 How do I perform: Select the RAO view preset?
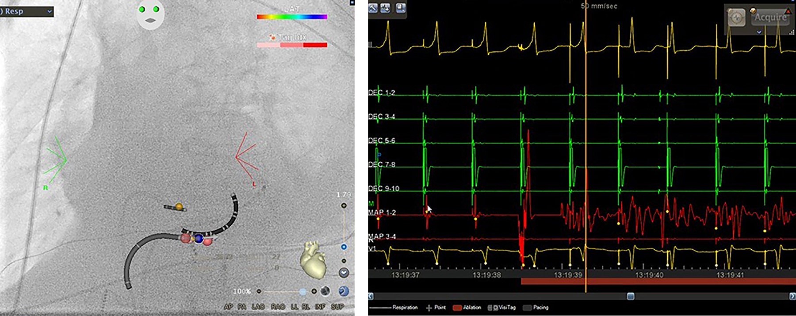[278, 306]
